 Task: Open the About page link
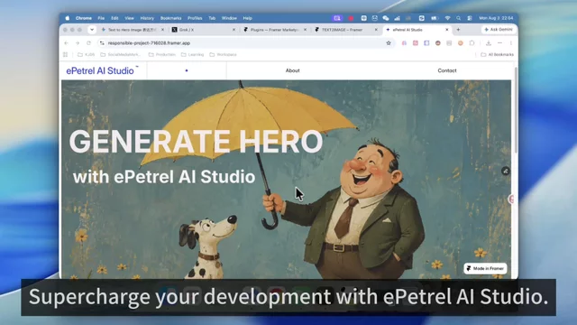point(292,70)
